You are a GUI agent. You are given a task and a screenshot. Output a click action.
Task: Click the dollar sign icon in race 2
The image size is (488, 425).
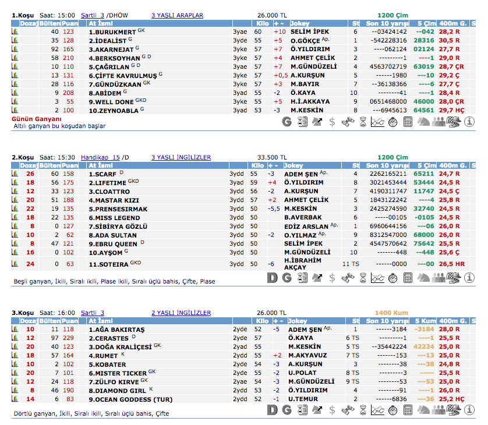pos(332,278)
